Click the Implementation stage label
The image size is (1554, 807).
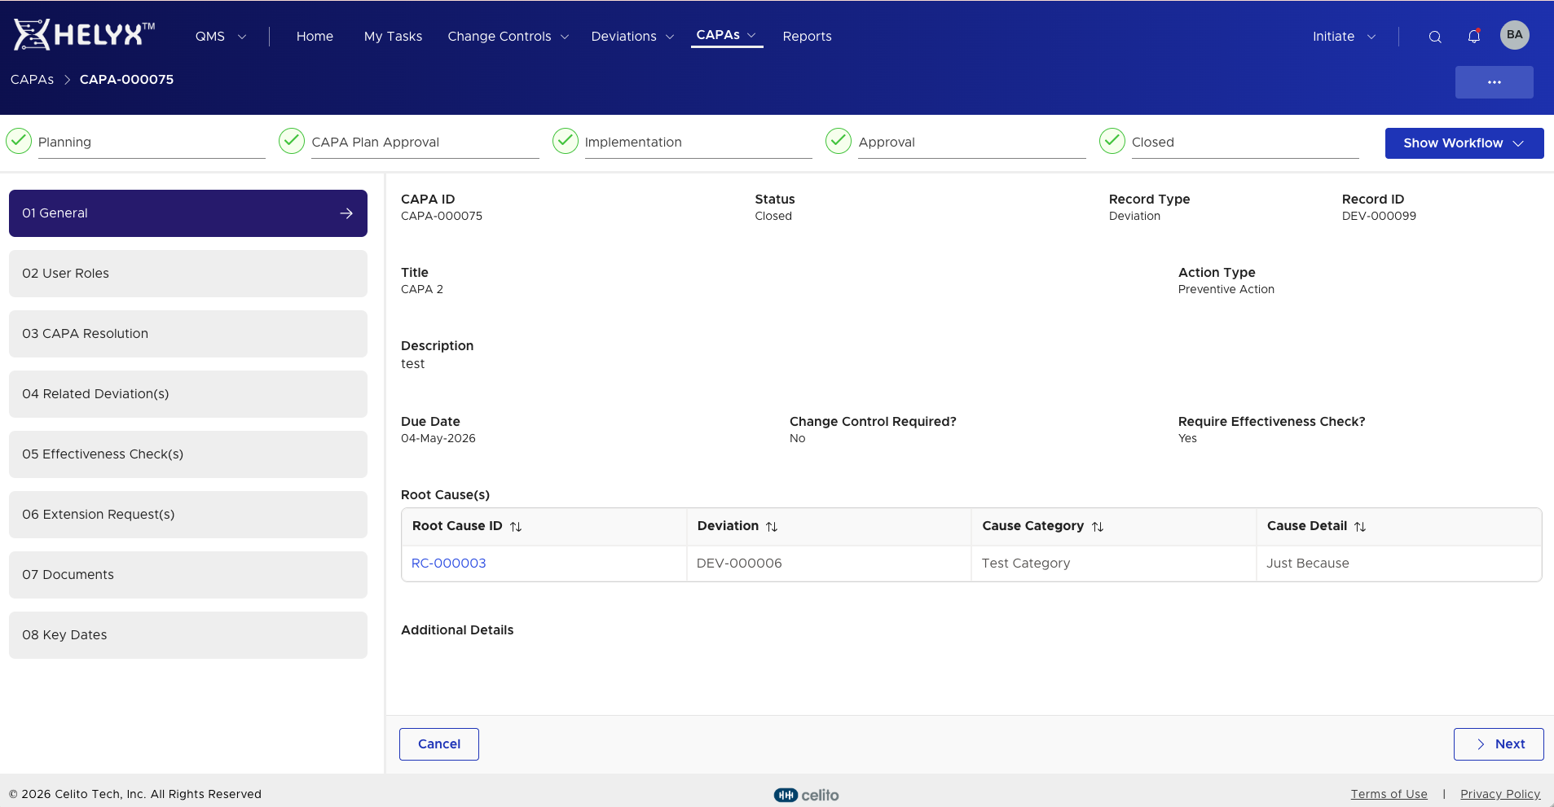[633, 142]
